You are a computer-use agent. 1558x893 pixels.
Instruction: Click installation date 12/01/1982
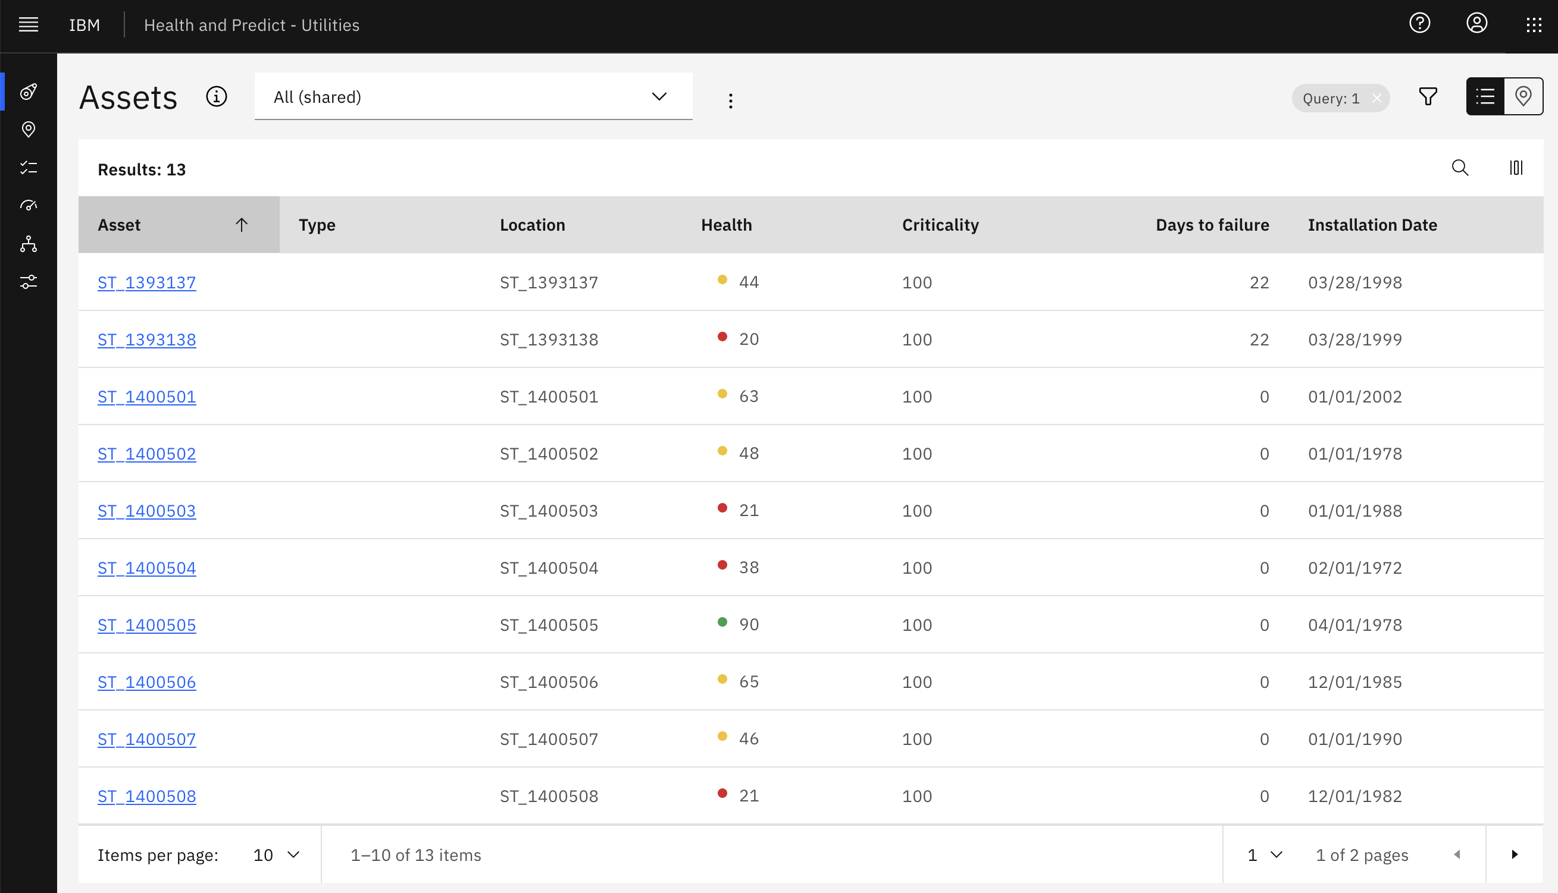coord(1355,795)
